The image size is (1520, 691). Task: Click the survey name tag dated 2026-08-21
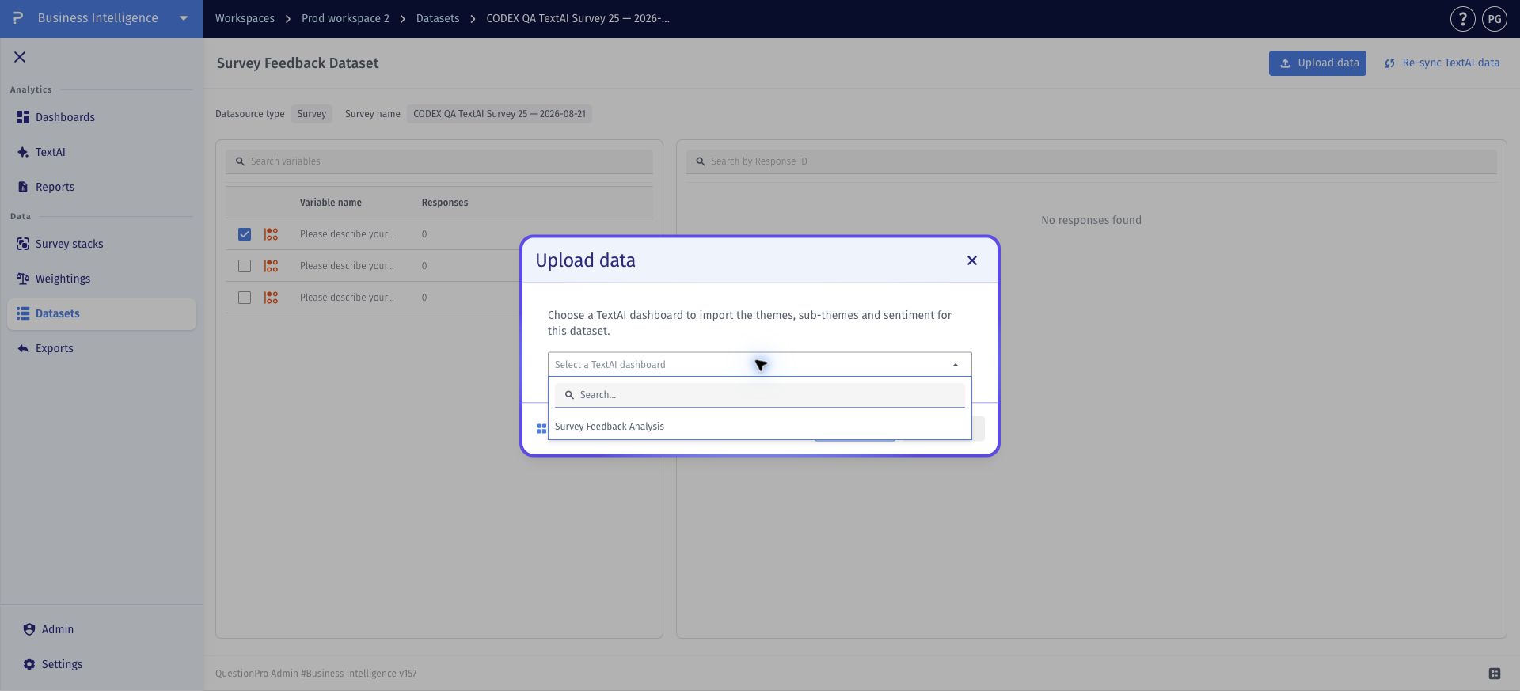[500, 114]
